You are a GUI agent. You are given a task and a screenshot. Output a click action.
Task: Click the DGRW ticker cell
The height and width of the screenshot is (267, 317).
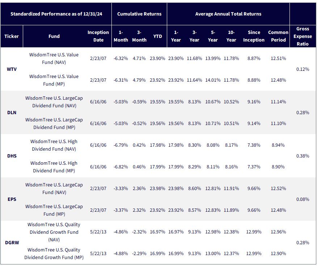point(12,243)
